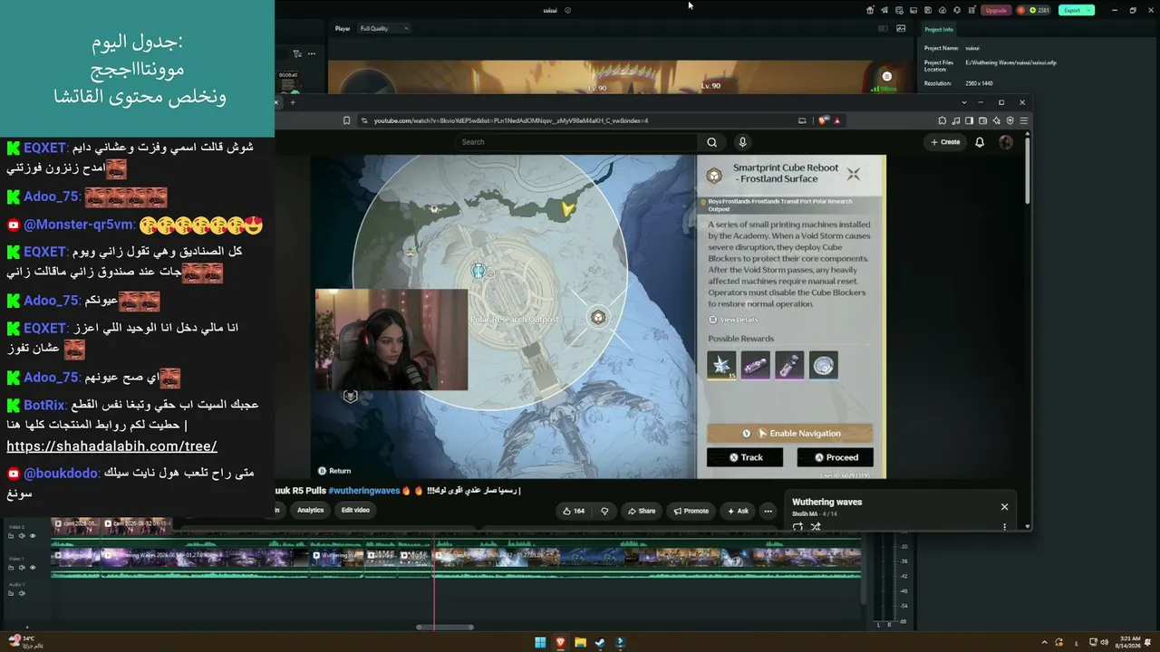
Task: Open a new browser tab
Action: pyautogui.click(x=293, y=102)
